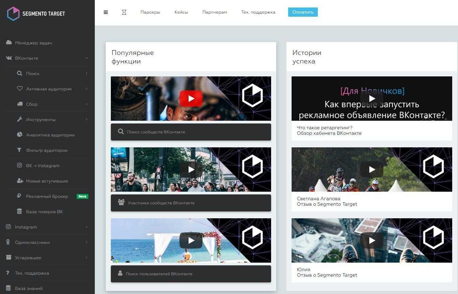Open Парсеры in top navigation
The height and width of the screenshot is (294, 458).
pos(150,12)
